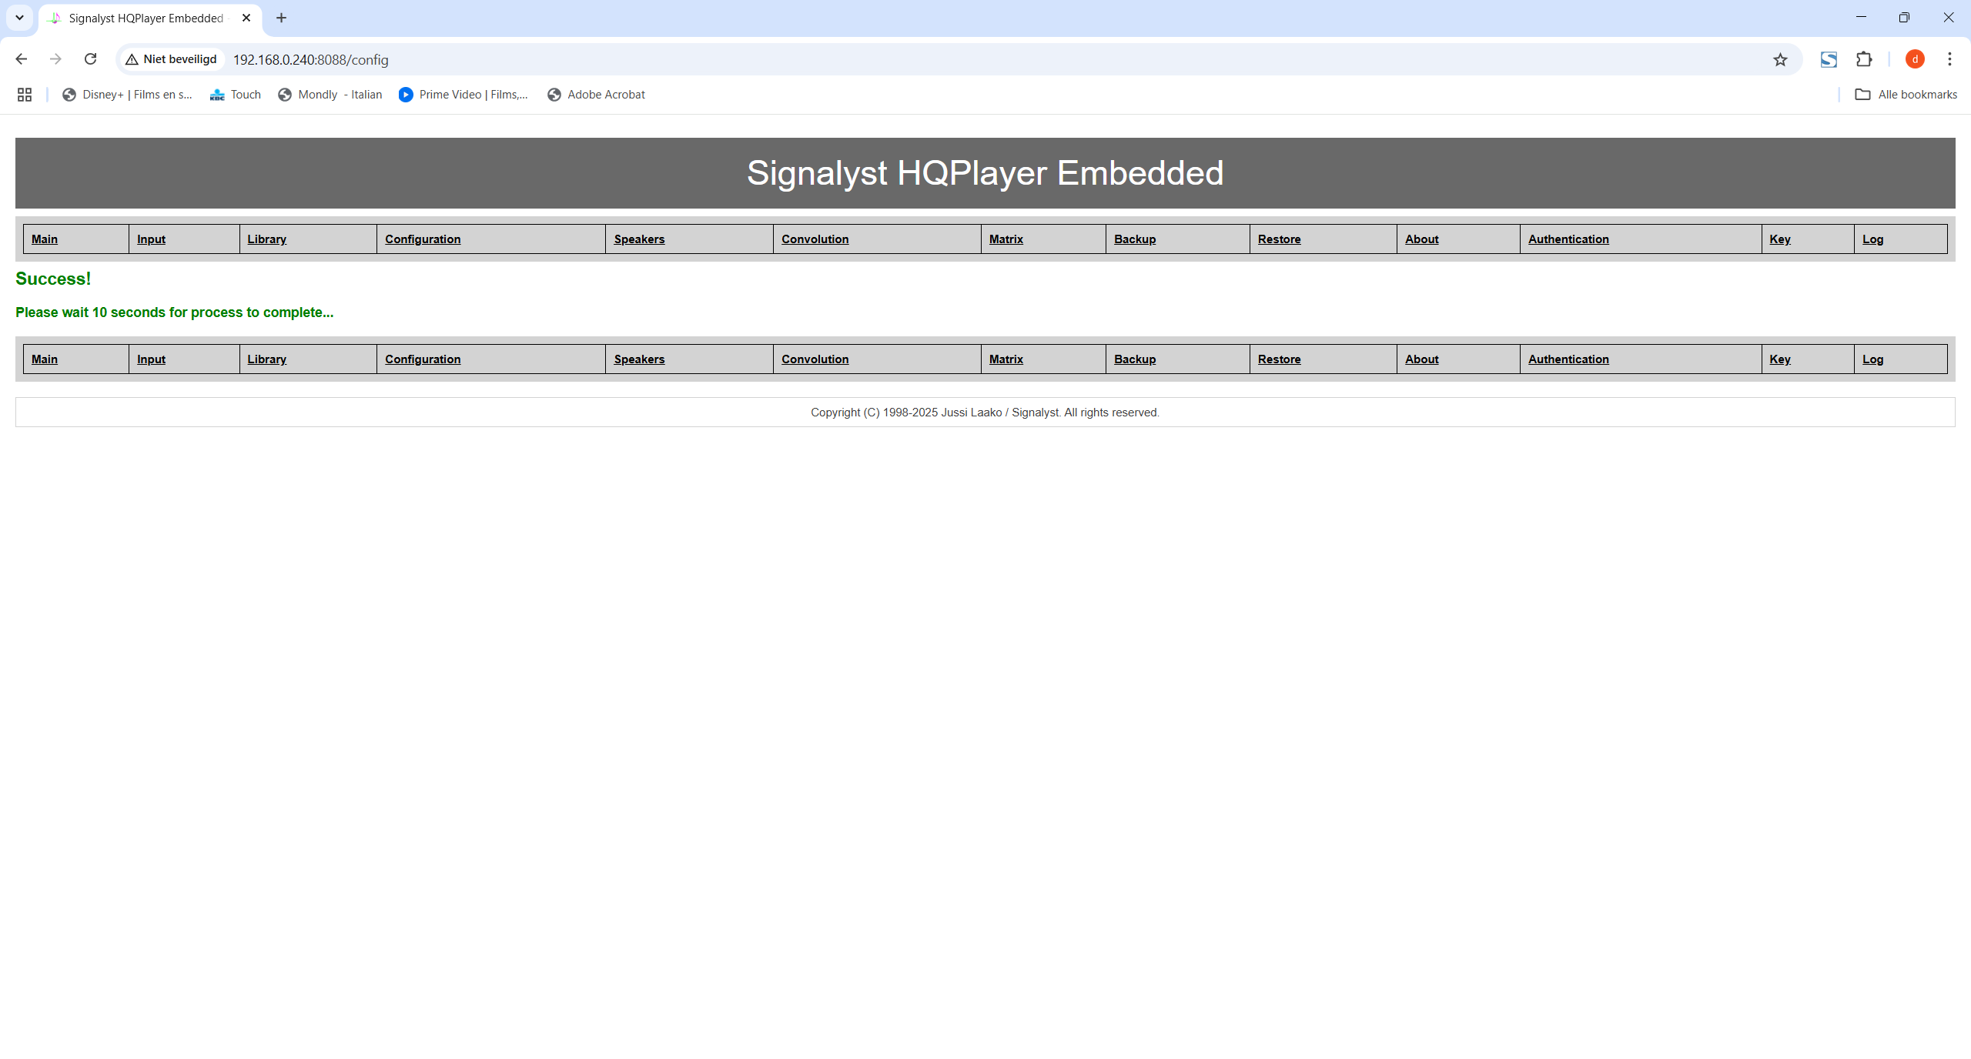
Task: Open Speakers in the bottom navigation
Action: 639,359
